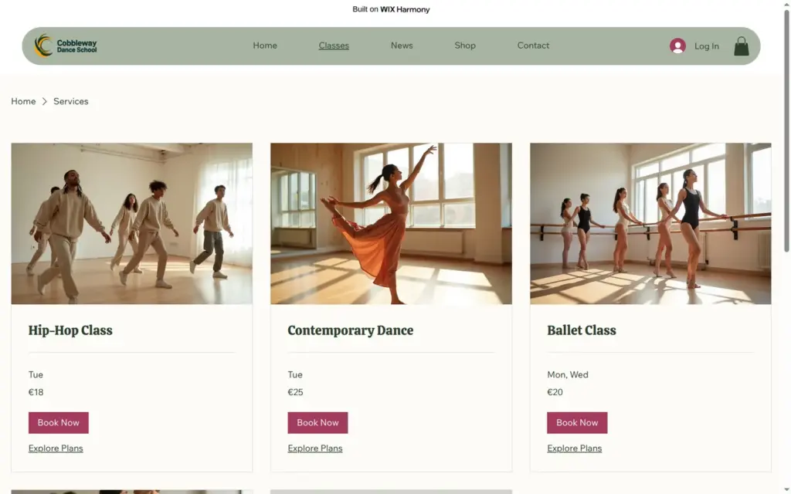Click the Log In link
The image size is (791, 494).
click(x=706, y=46)
